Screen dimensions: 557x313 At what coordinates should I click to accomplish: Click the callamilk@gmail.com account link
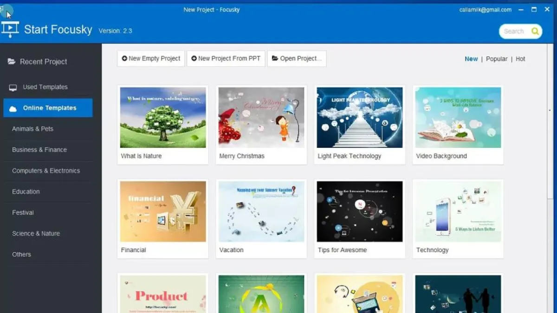pyautogui.click(x=485, y=10)
